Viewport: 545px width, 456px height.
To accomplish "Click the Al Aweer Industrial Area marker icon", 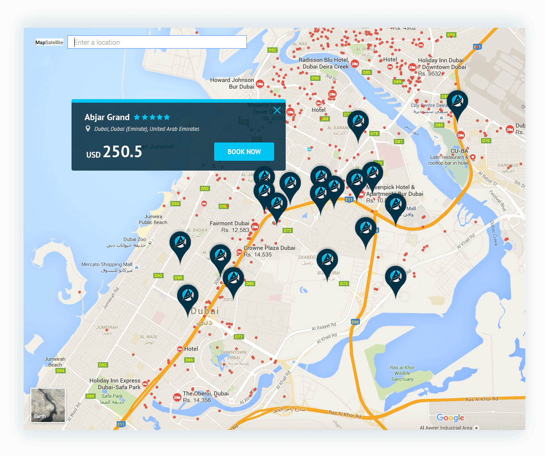I will [476, 428].
